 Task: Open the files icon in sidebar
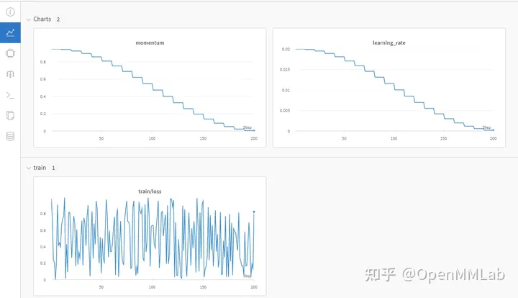[10, 116]
